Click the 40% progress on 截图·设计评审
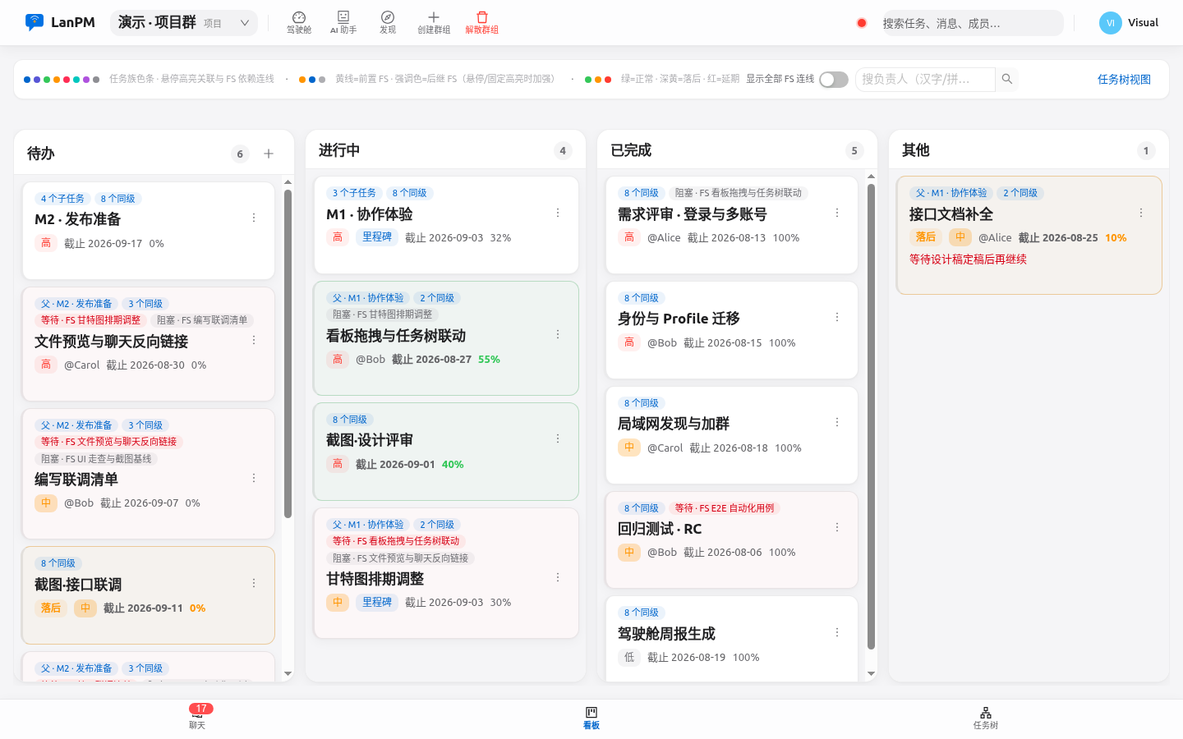 [x=453, y=465]
